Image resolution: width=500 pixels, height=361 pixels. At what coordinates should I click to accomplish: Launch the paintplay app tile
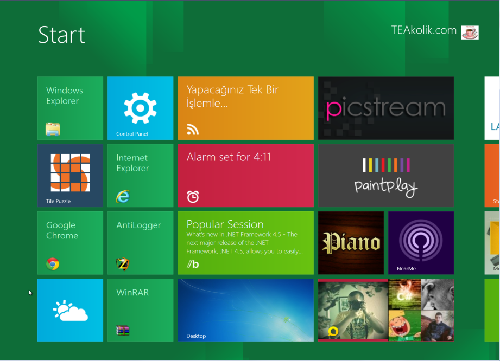[x=386, y=176]
